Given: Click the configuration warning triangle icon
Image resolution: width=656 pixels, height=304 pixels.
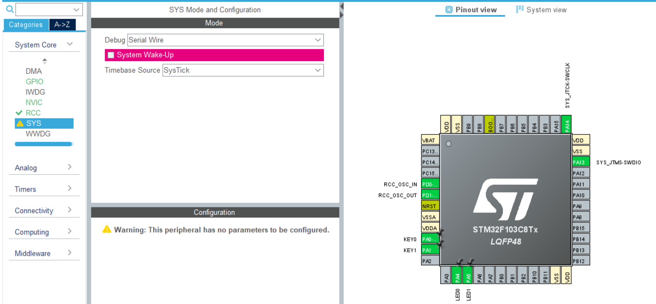Looking at the screenshot, I should [x=106, y=229].
